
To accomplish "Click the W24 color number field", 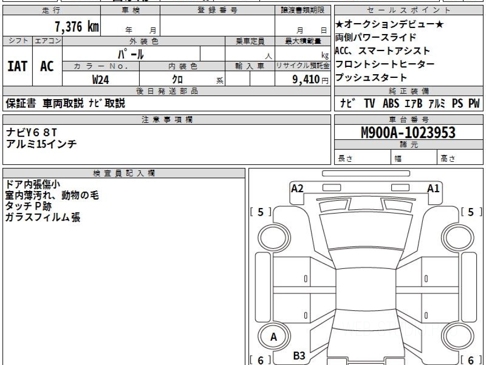I will click(x=100, y=79).
